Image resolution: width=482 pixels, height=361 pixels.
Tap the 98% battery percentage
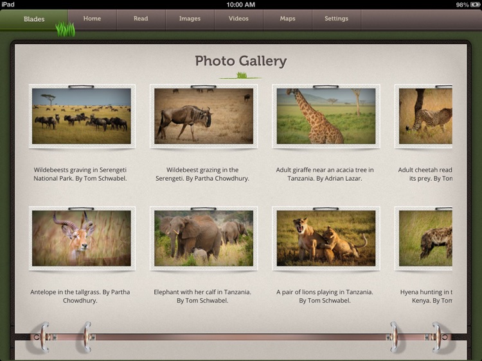(462, 4)
